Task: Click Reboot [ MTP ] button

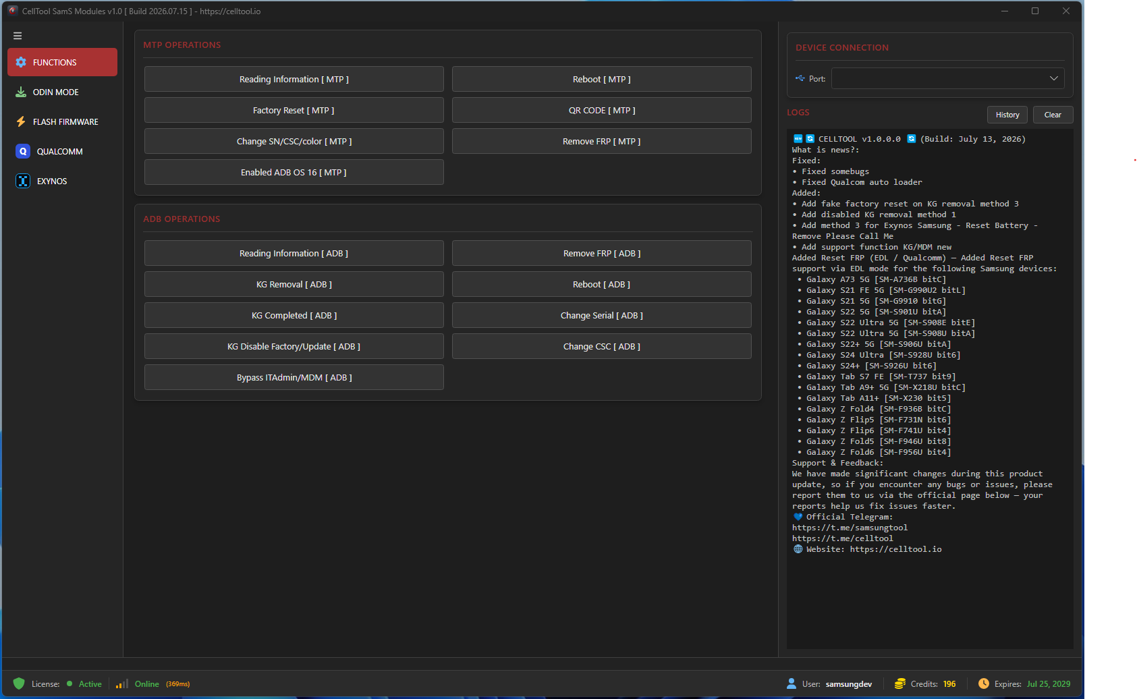Action: (602, 79)
